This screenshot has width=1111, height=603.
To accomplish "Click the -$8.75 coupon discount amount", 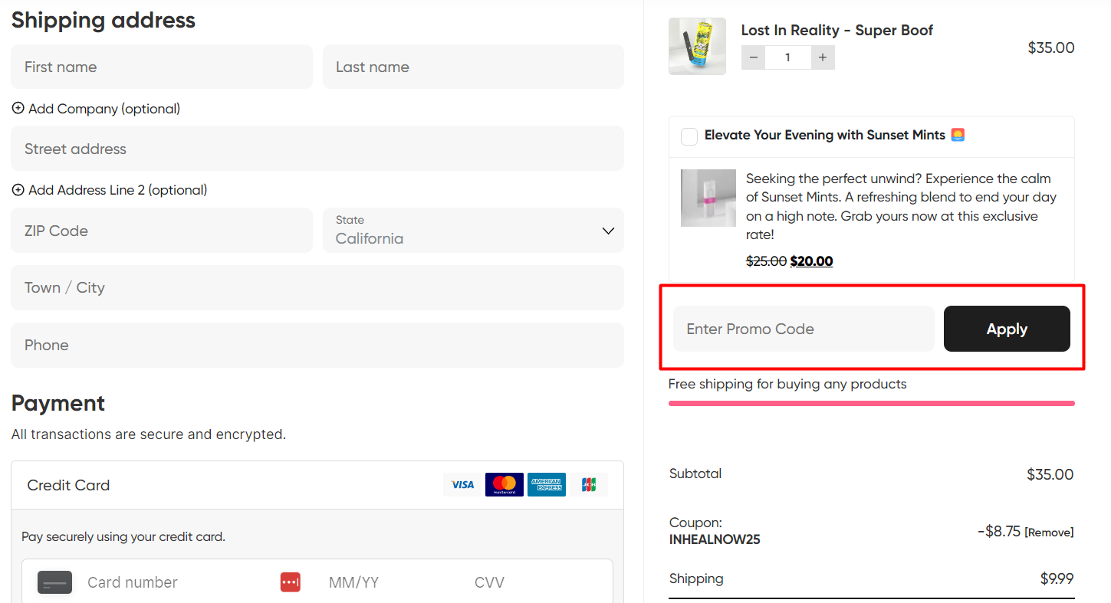I will 999,531.
